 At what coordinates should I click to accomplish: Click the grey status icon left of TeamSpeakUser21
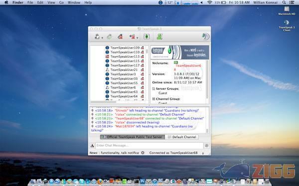point(107,69)
